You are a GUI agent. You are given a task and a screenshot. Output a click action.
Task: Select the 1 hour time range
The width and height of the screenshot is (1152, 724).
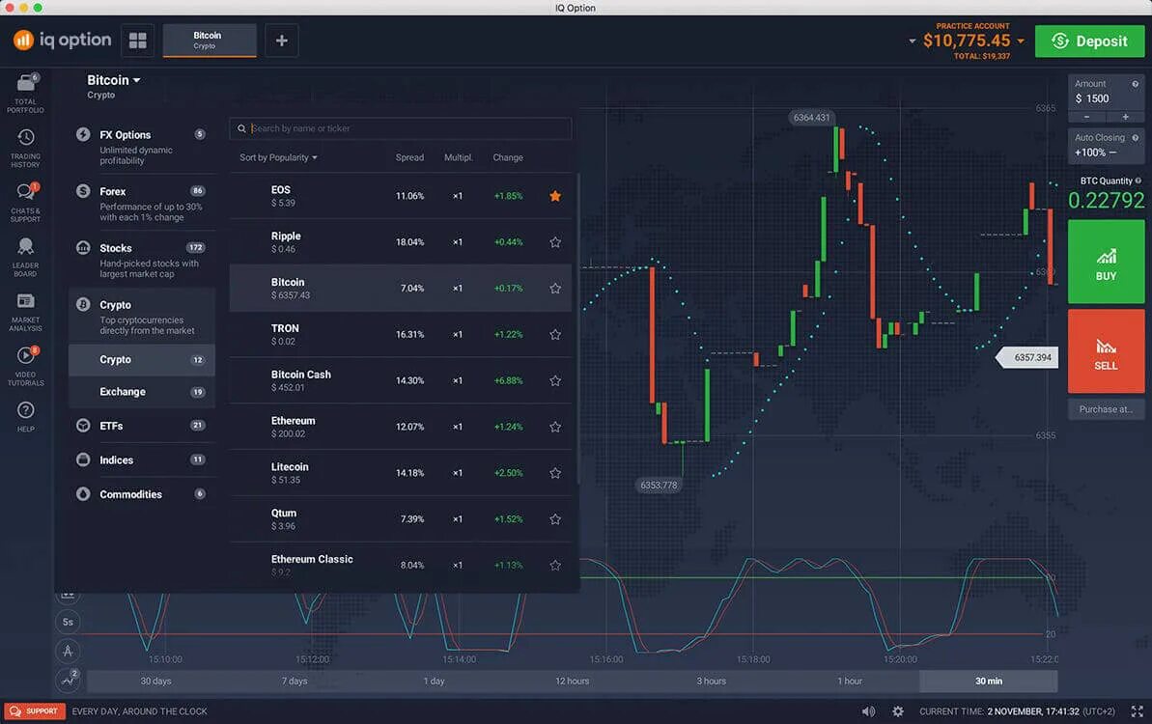coord(850,682)
